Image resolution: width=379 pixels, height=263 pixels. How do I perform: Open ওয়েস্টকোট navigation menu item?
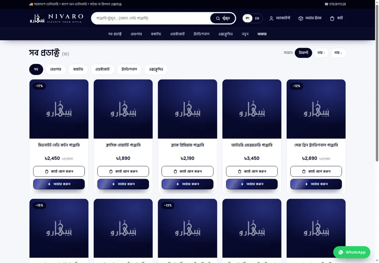tap(177, 34)
